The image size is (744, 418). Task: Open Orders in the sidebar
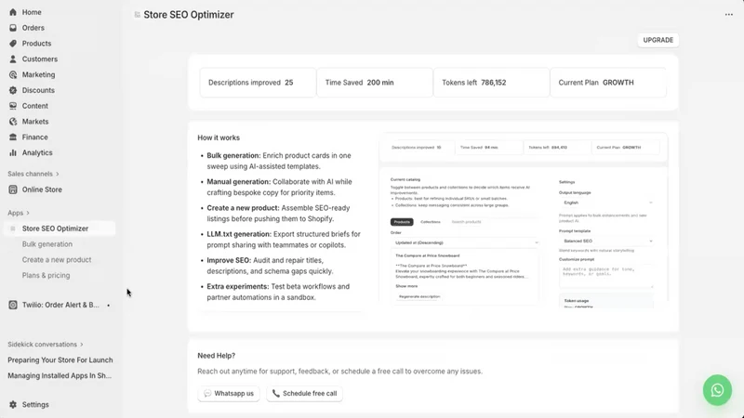(33, 28)
